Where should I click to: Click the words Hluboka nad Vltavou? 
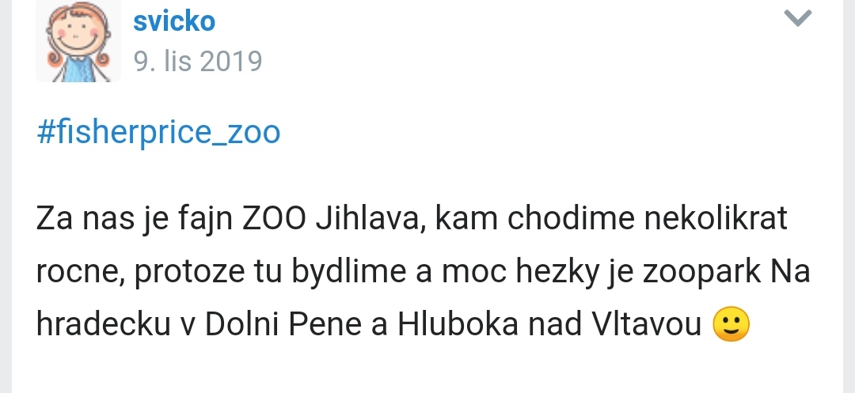click(x=549, y=324)
